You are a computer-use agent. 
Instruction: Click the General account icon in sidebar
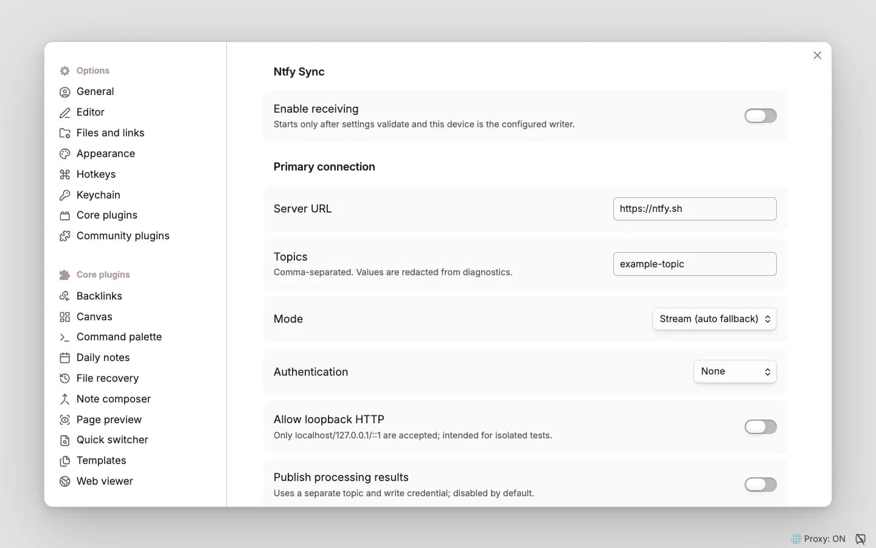tap(65, 92)
